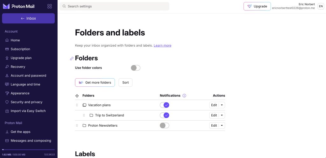Open the EN language dropdown

(321, 6)
